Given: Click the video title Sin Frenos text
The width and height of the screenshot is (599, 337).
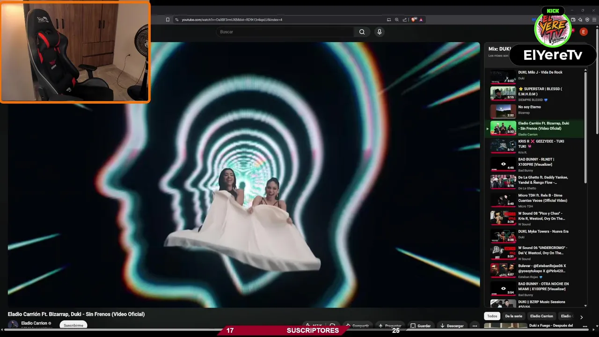Looking at the screenshot, I should click(76, 314).
